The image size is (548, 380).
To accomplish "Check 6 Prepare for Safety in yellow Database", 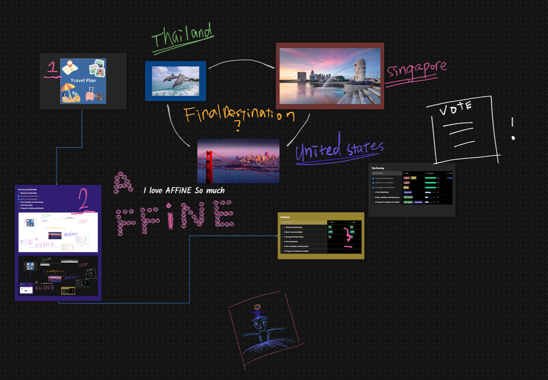I will tap(282, 251).
